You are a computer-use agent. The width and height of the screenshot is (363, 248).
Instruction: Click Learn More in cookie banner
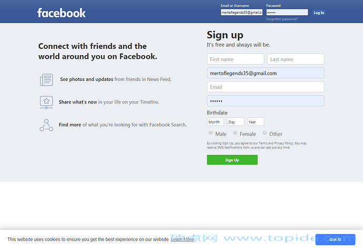click(183, 240)
